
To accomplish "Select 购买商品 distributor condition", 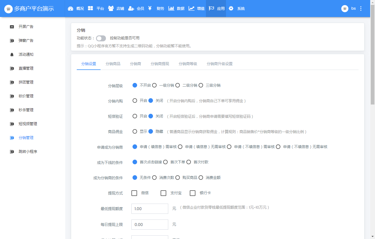I will point(178,178).
